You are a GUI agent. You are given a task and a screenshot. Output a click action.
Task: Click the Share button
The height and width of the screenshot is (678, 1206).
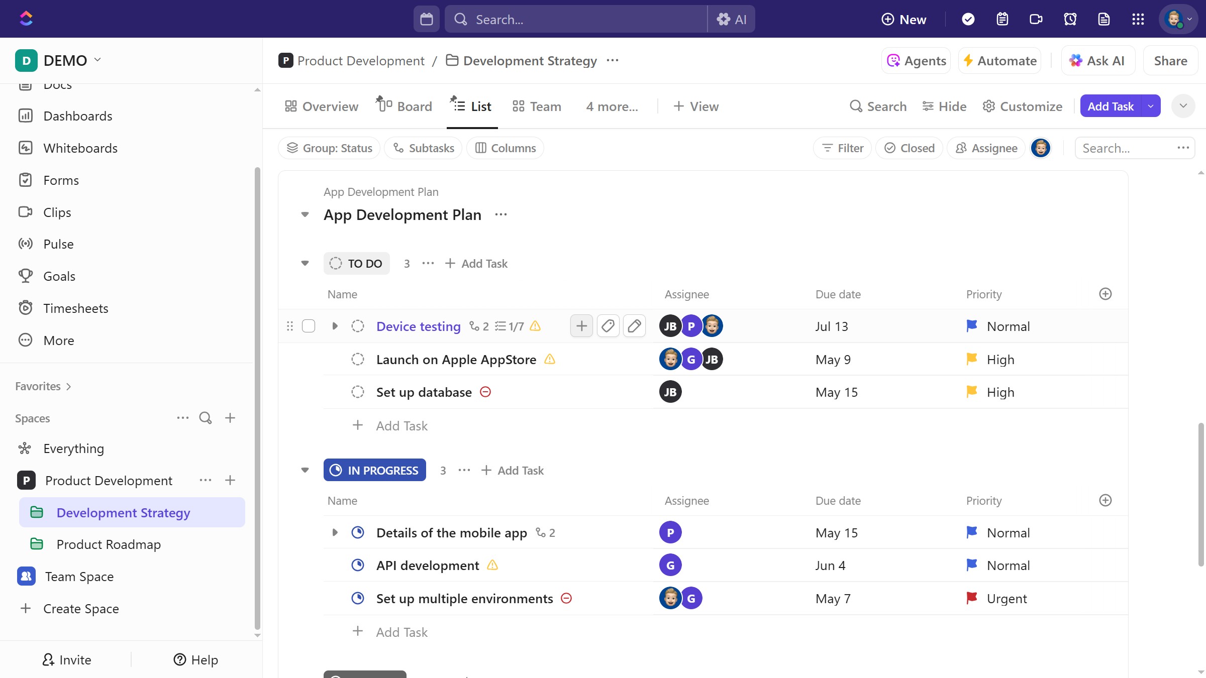1170,61
